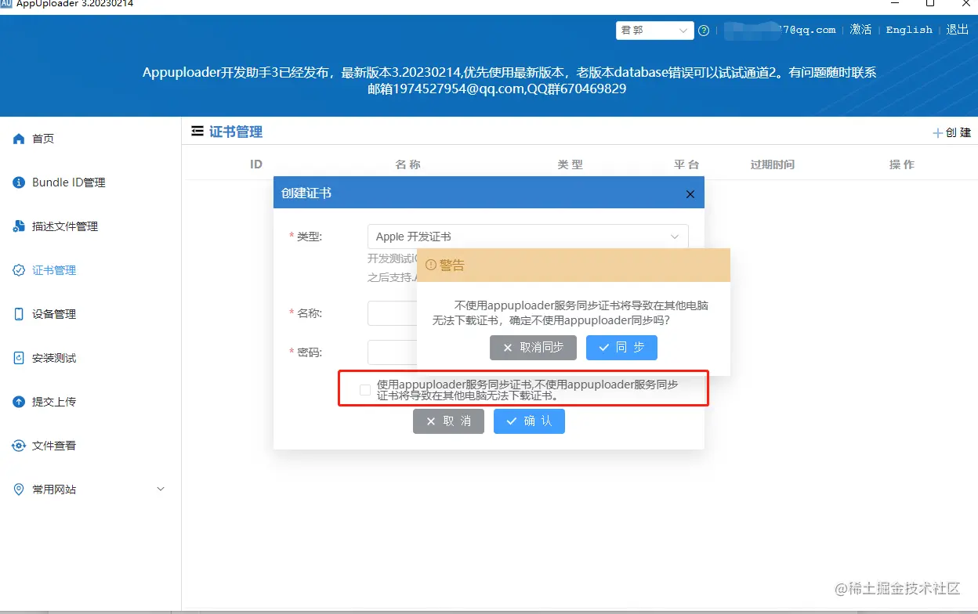Viewport: 978px width, 614px height.
Task: Go to 安装测试 install testing
Action: [55, 357]
